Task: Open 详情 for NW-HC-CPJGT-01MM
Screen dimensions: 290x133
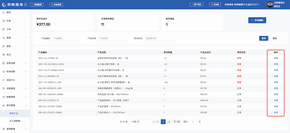Action: click(276, 112)
